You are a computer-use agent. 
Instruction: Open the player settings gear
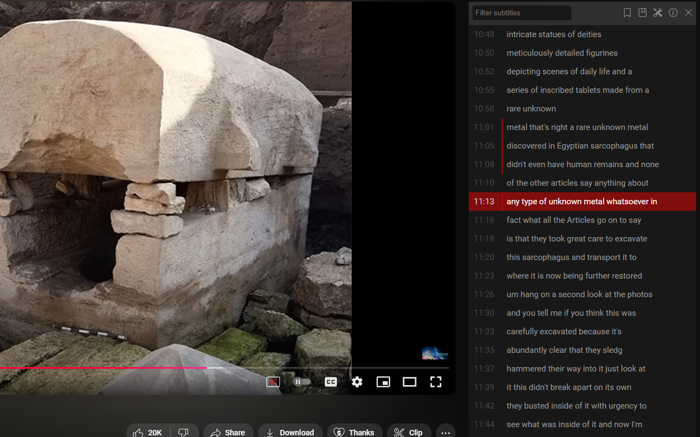(x=357, y=382)
